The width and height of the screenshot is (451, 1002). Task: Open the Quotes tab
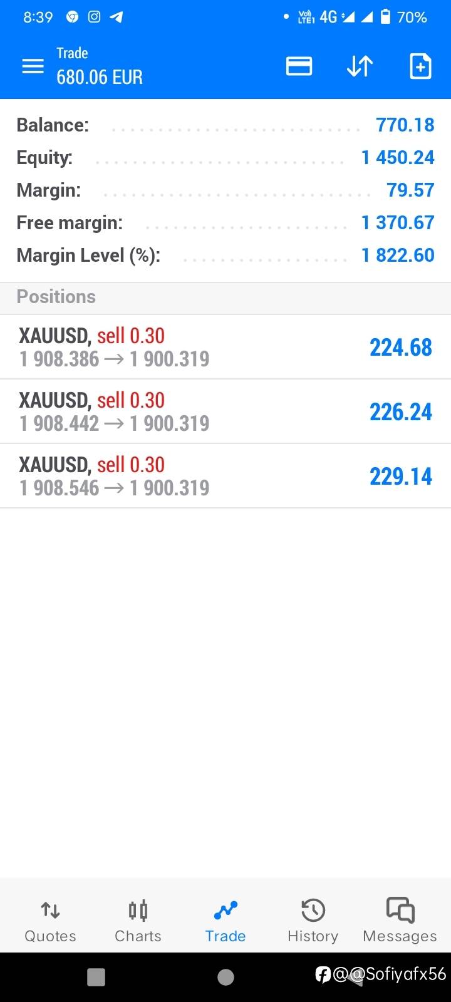(50, 921)
